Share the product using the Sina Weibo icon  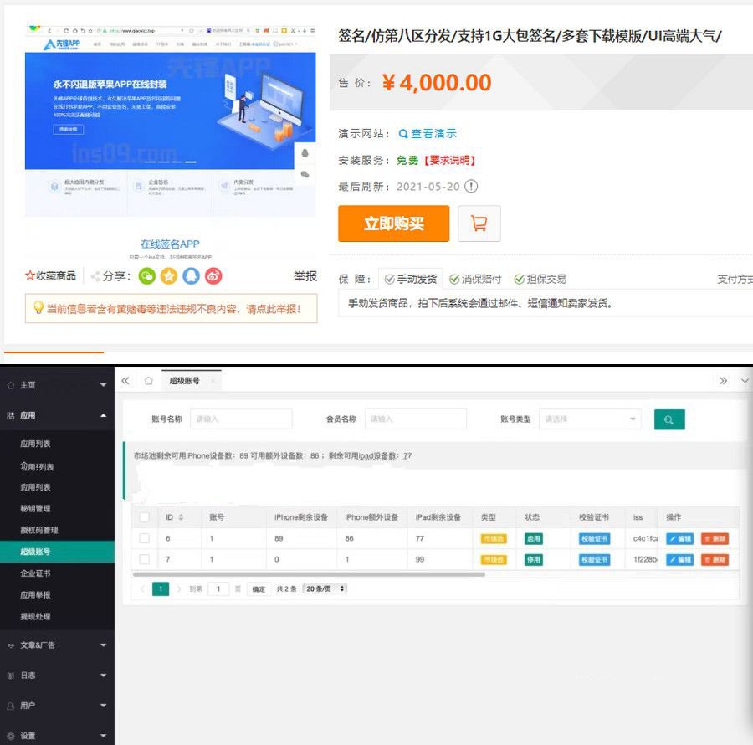coord(215,275)
